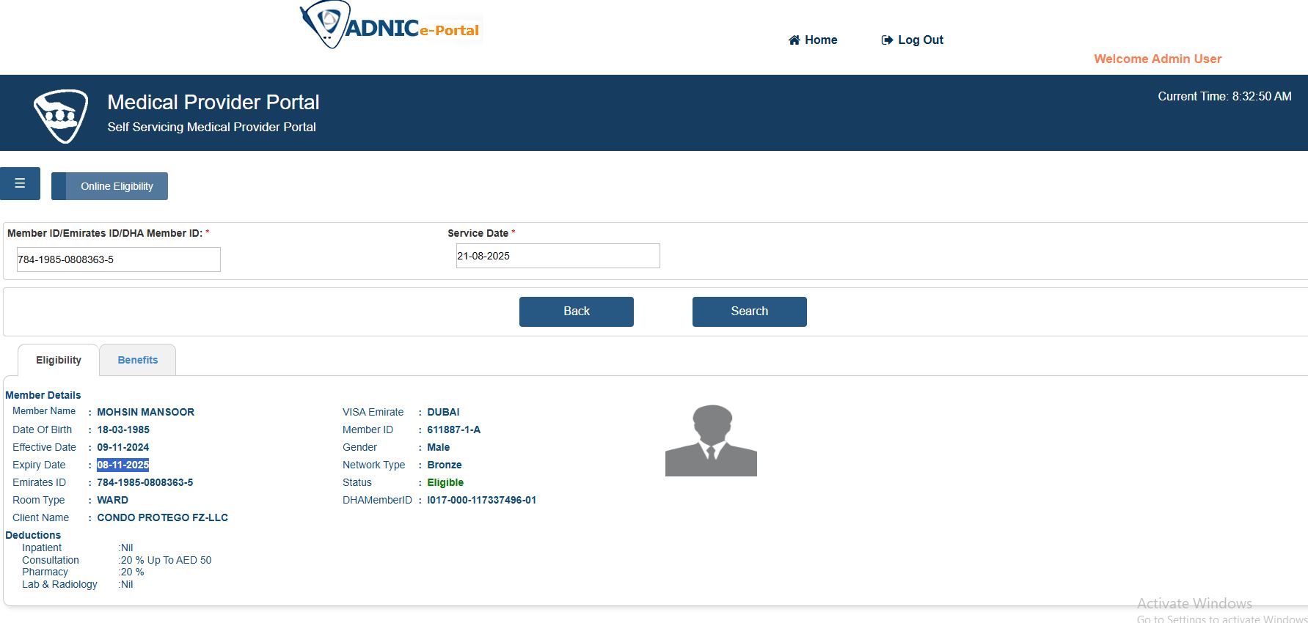Image resolution: width=1308 pixels, height=623 pixels.
Task: Click the highlighted Expiry Date value
Action: pos(123,465)
